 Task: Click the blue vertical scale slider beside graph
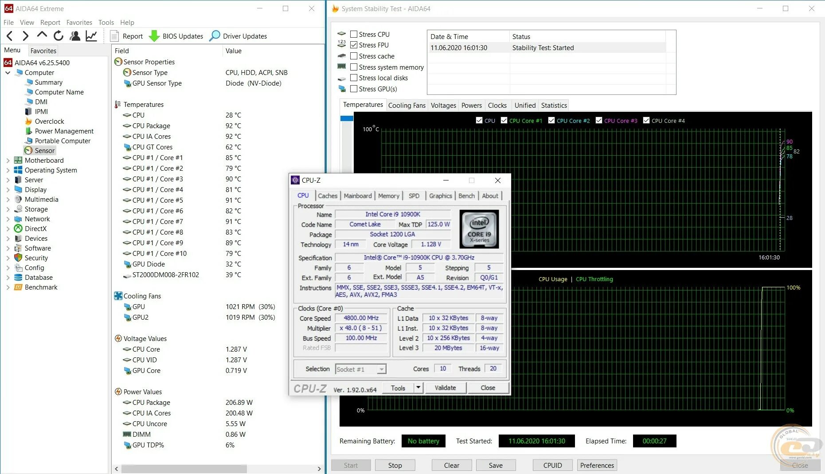347,118
